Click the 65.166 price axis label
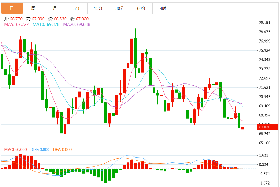 point(265,143)
